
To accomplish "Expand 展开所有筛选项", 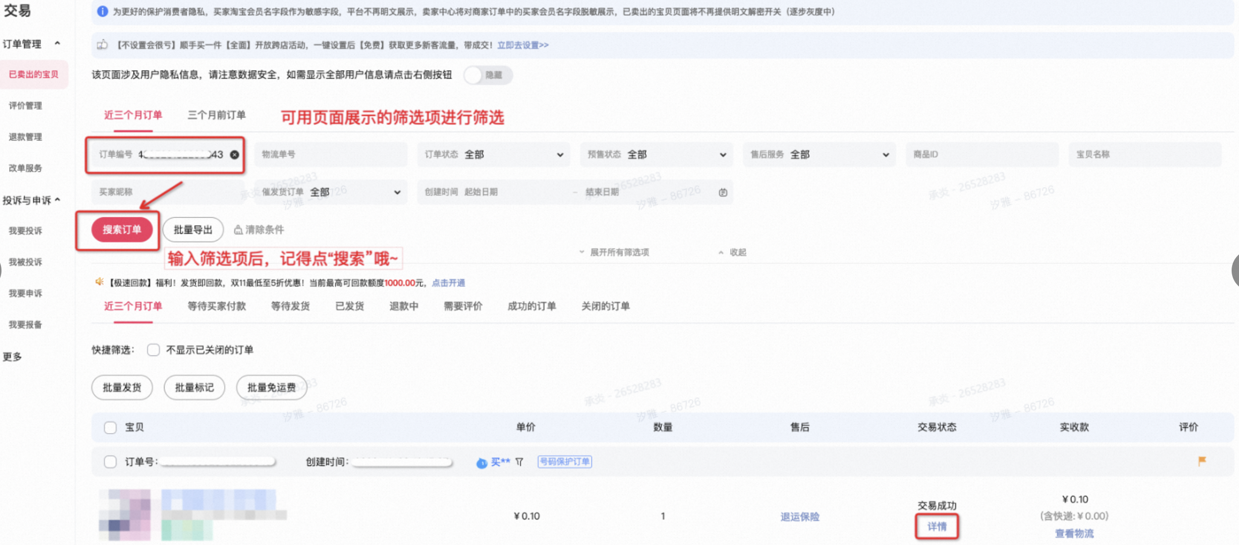I will click(x=614, y=252).
